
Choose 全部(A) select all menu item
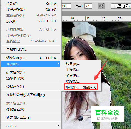pos(31,4)
